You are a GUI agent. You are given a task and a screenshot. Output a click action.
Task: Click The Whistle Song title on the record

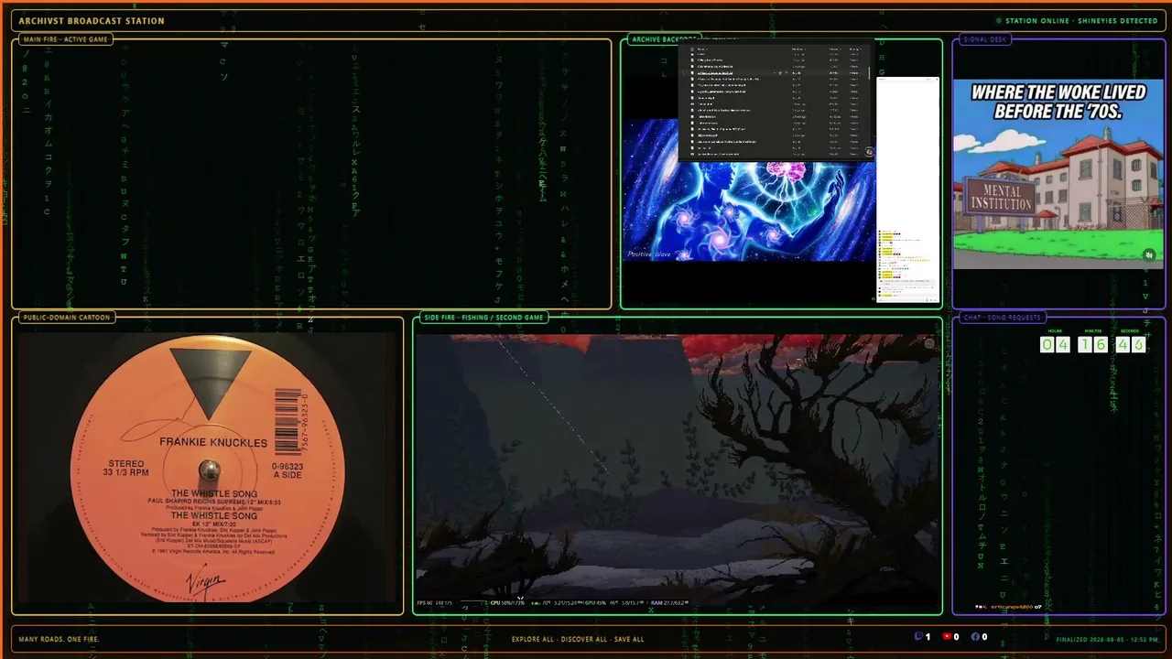213,494
